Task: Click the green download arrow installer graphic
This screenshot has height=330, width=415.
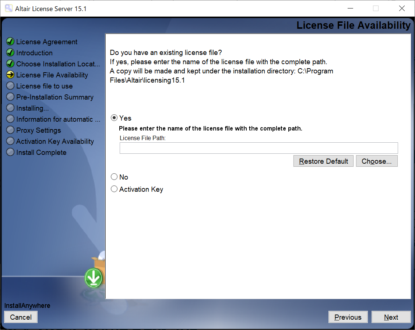Action: point(94,278)
